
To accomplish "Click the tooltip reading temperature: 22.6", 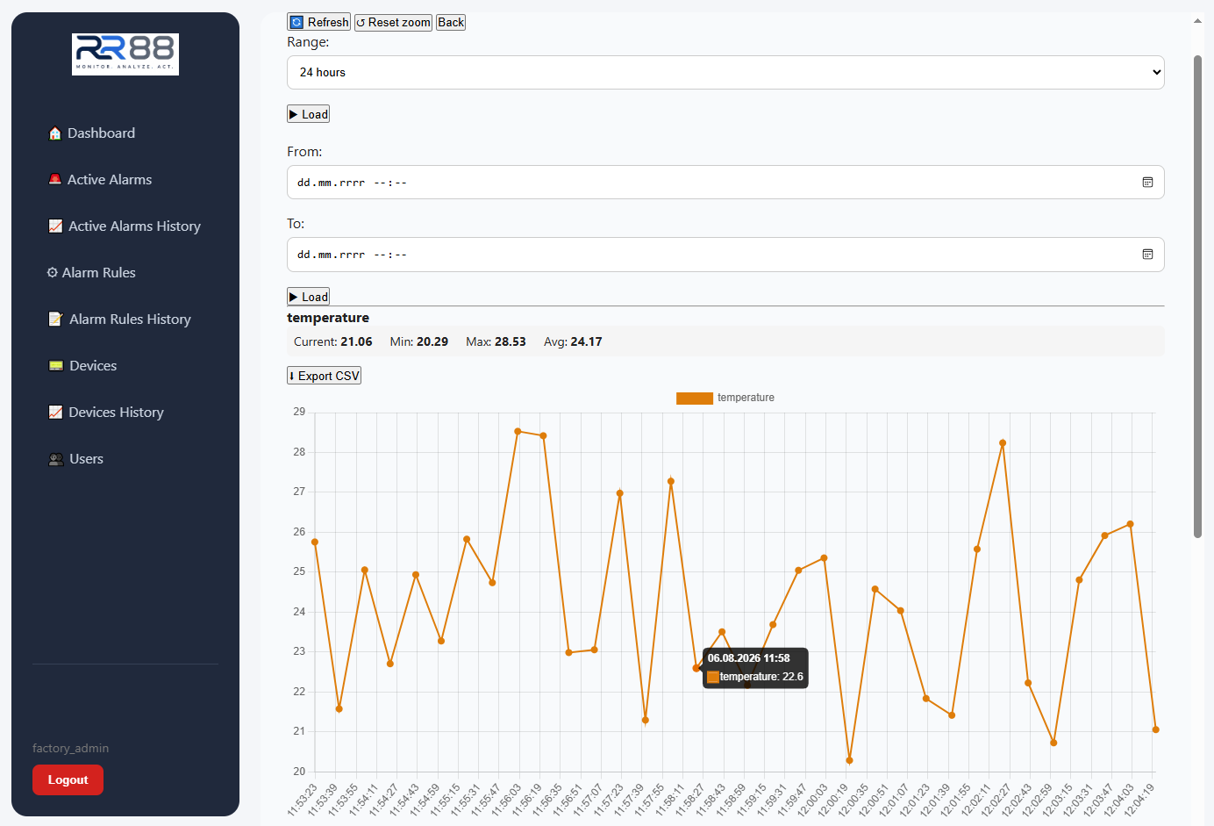I will [x=755, y=668].
